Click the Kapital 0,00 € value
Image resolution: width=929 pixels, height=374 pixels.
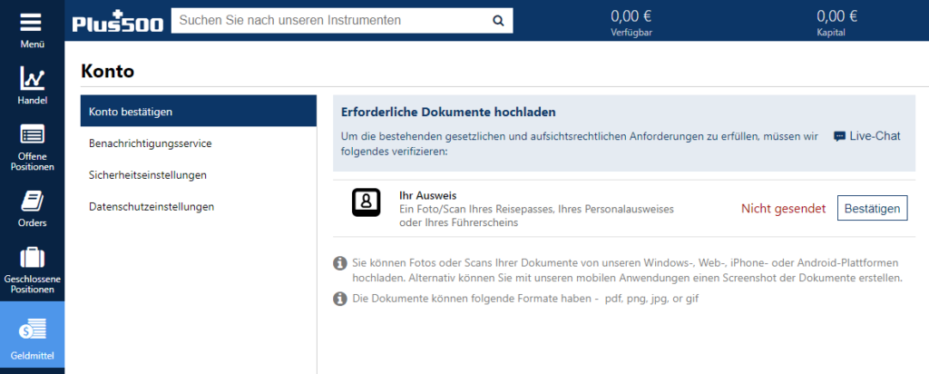(x=836, y=23)
